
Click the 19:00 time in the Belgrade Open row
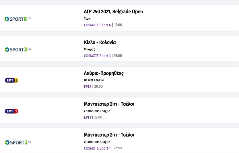tap(118, 25)
